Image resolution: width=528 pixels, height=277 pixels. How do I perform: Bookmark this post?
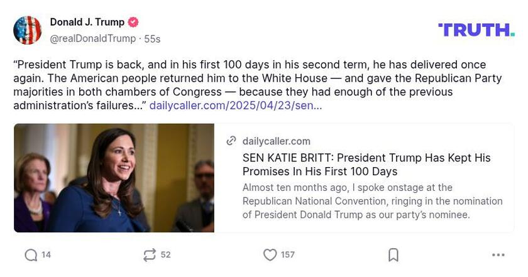[393, 254]
